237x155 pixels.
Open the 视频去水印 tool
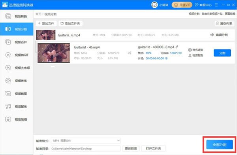pyautogui.click(x=17, y=68)
